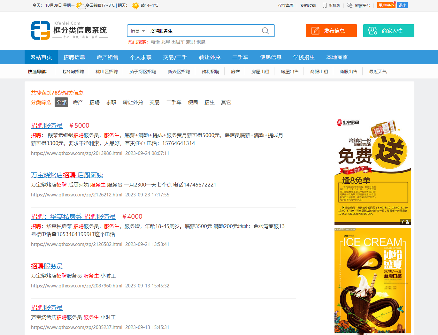Go to 房产租售 in main navigation
438x335 pixels.
click(x=107, y=57)
